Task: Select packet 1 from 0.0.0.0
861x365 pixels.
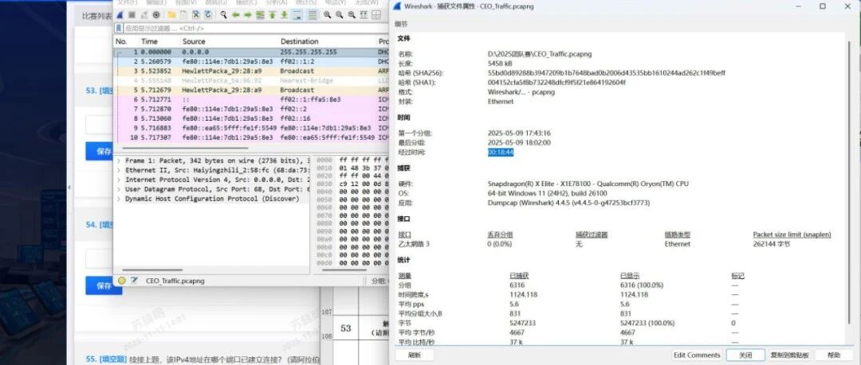Action: 251,52
